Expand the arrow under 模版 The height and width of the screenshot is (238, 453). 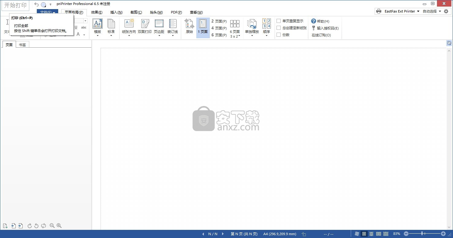pos(98,35)
